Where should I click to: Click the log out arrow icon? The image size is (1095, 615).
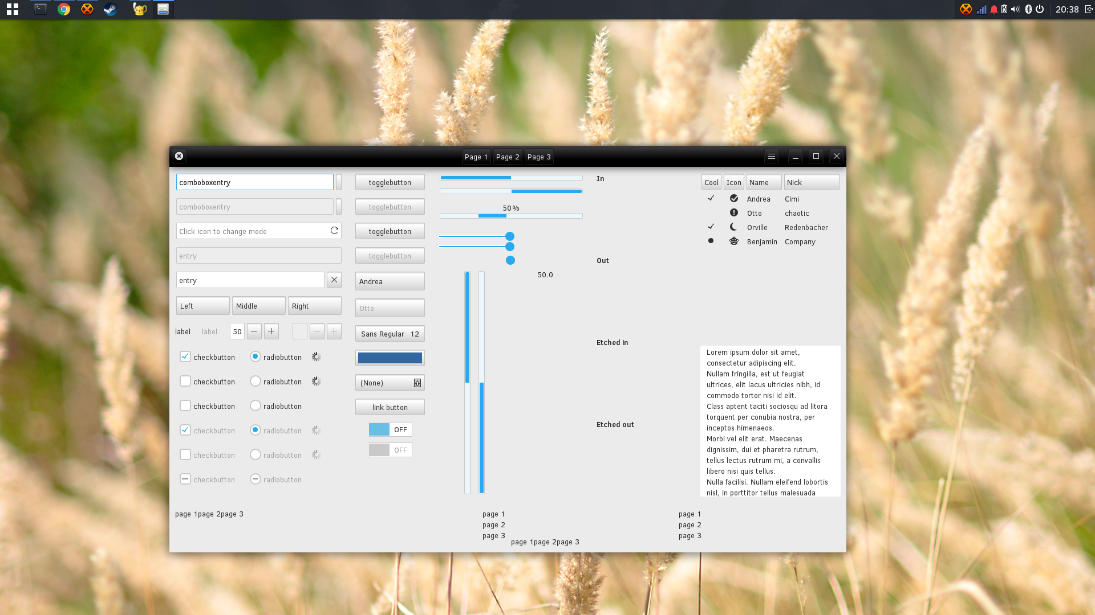point(1089,9)
